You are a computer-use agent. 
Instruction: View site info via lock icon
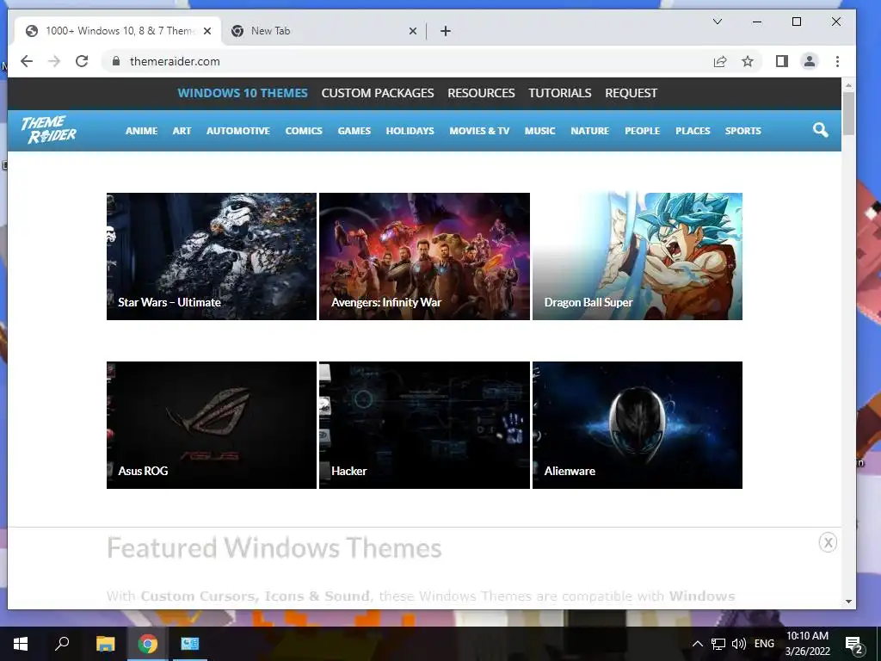pos(116,61)
